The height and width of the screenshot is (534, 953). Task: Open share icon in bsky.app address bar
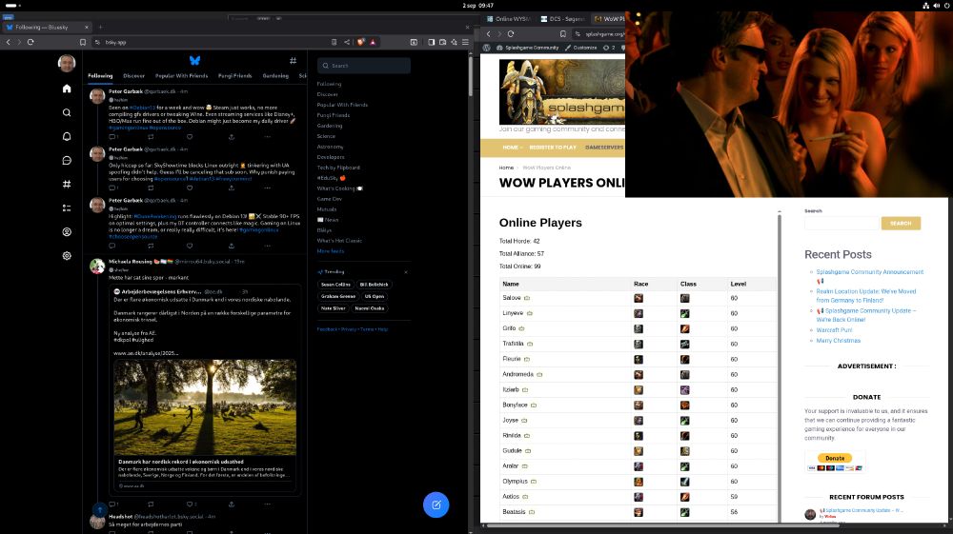tap(347, 42)
